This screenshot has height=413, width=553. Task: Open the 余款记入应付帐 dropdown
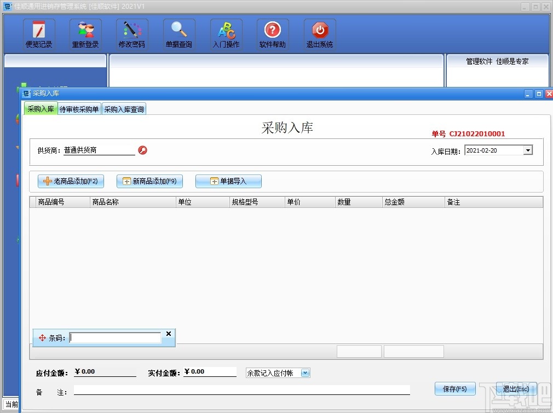click(305, 373)
